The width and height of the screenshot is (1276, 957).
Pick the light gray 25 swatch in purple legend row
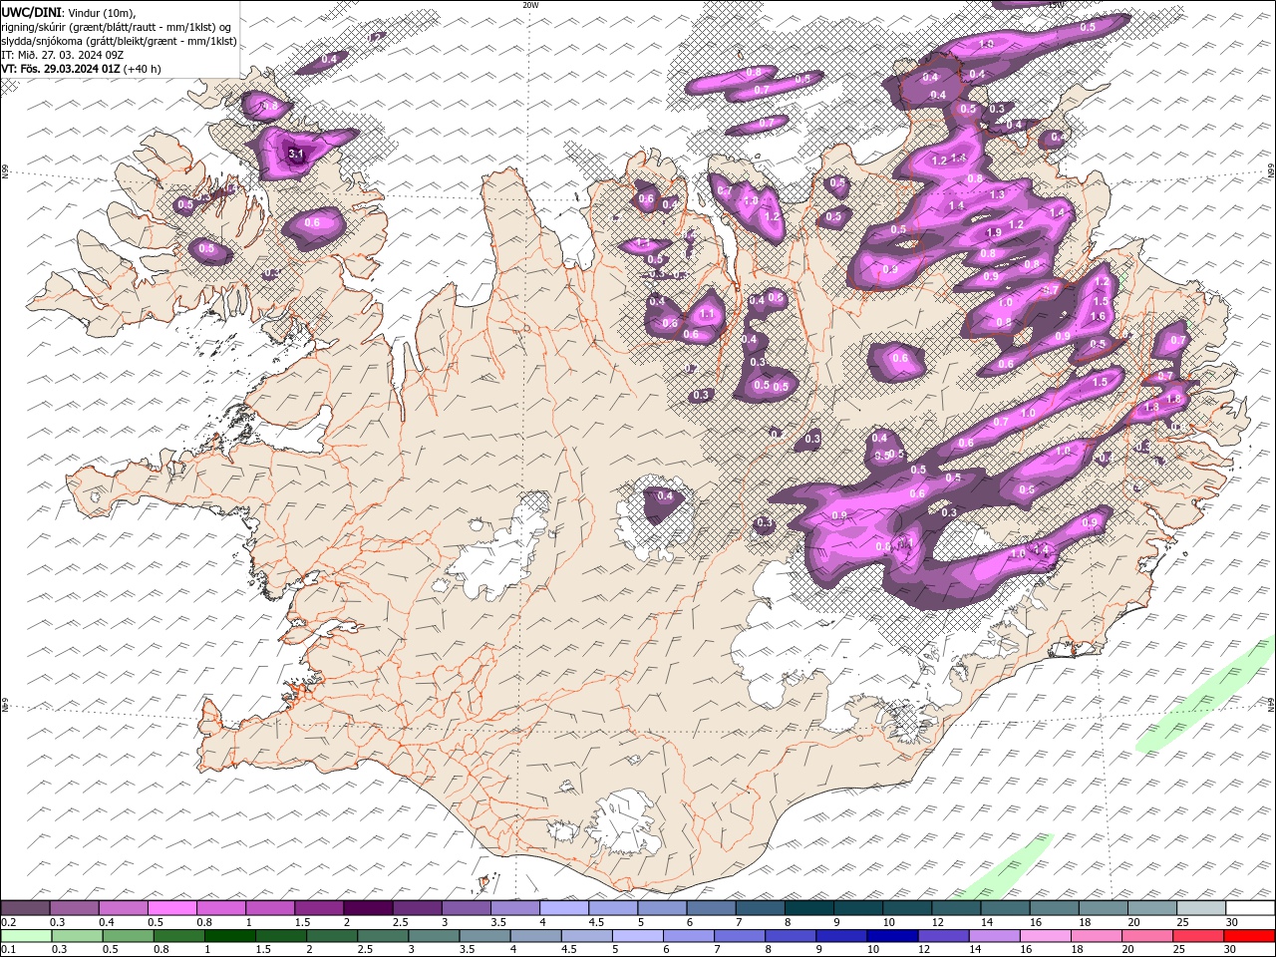pos(1201,907)
